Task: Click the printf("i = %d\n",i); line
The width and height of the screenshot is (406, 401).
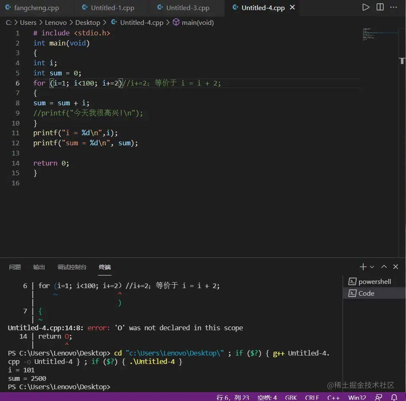Action: (75, 133)
